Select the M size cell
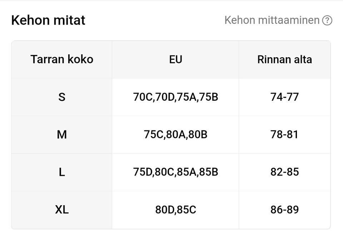Viewport: 343px width, 237px height. click(62, 134)
